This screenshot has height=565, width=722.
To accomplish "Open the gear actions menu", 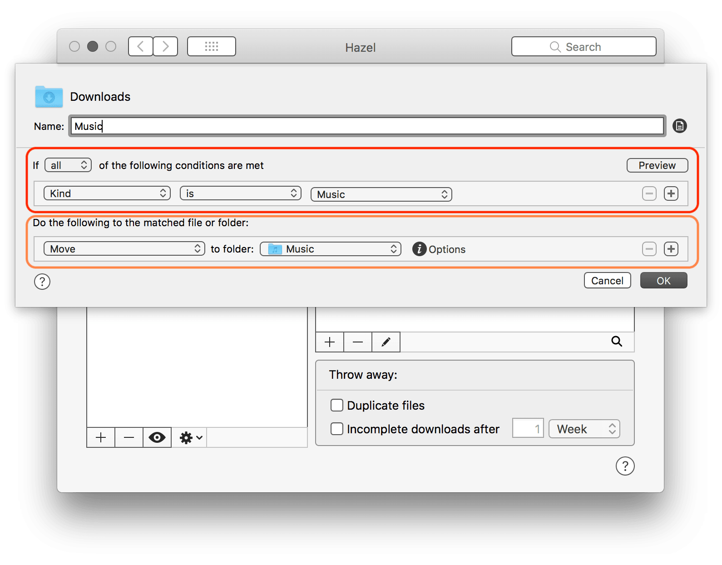I will click(190, 437).
